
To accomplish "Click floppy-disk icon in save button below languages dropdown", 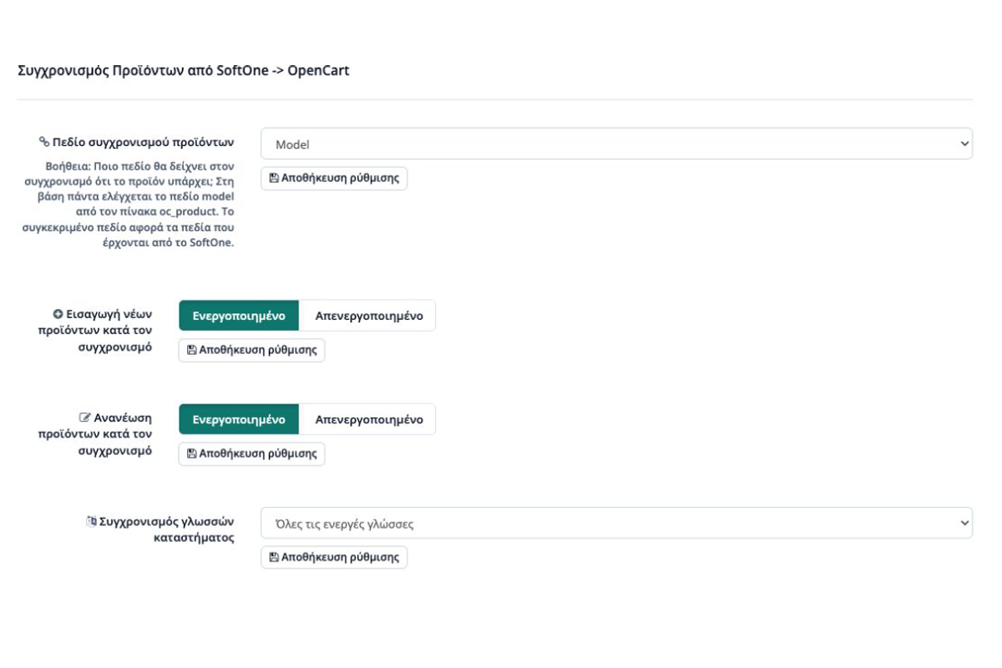I will tap(274, 558).
